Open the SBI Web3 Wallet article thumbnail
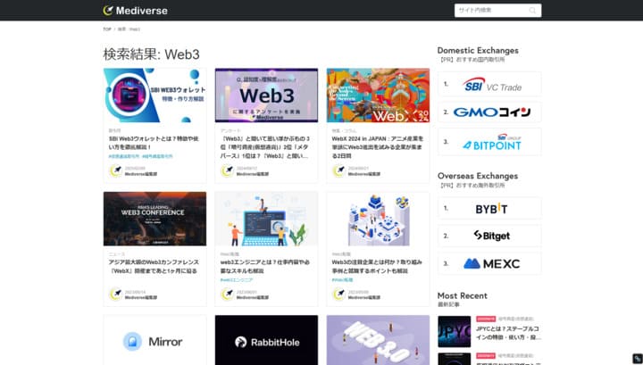Image resolution: width=643 pixels, height=365 pixels. pos(154,95)
